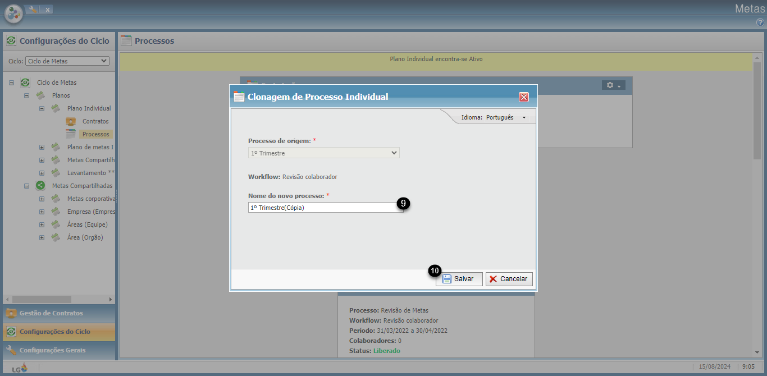The image size is (767, 376).
Task: Click the tree panel horizontal scrollbar thumb
Action: 42,300
